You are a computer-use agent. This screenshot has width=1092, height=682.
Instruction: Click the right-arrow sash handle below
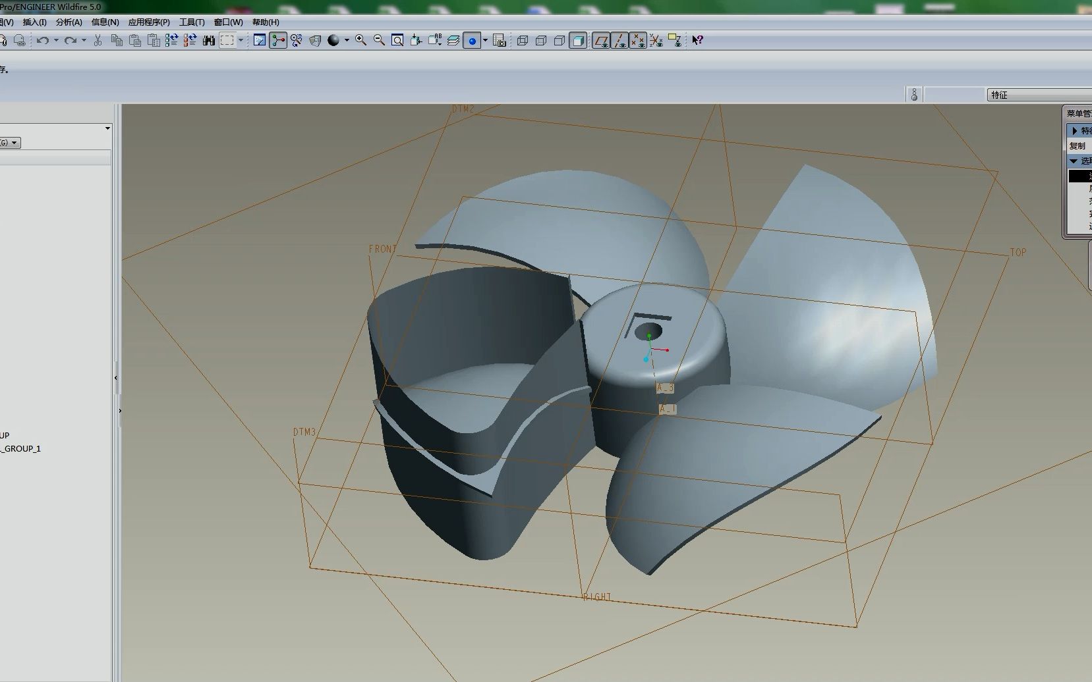[x=120, y=411]
